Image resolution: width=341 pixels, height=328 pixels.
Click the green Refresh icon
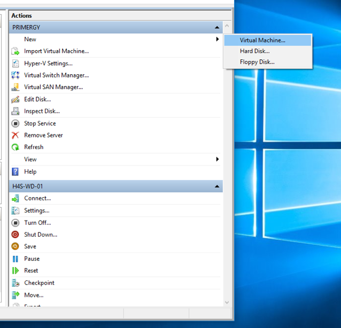[15, 147]
